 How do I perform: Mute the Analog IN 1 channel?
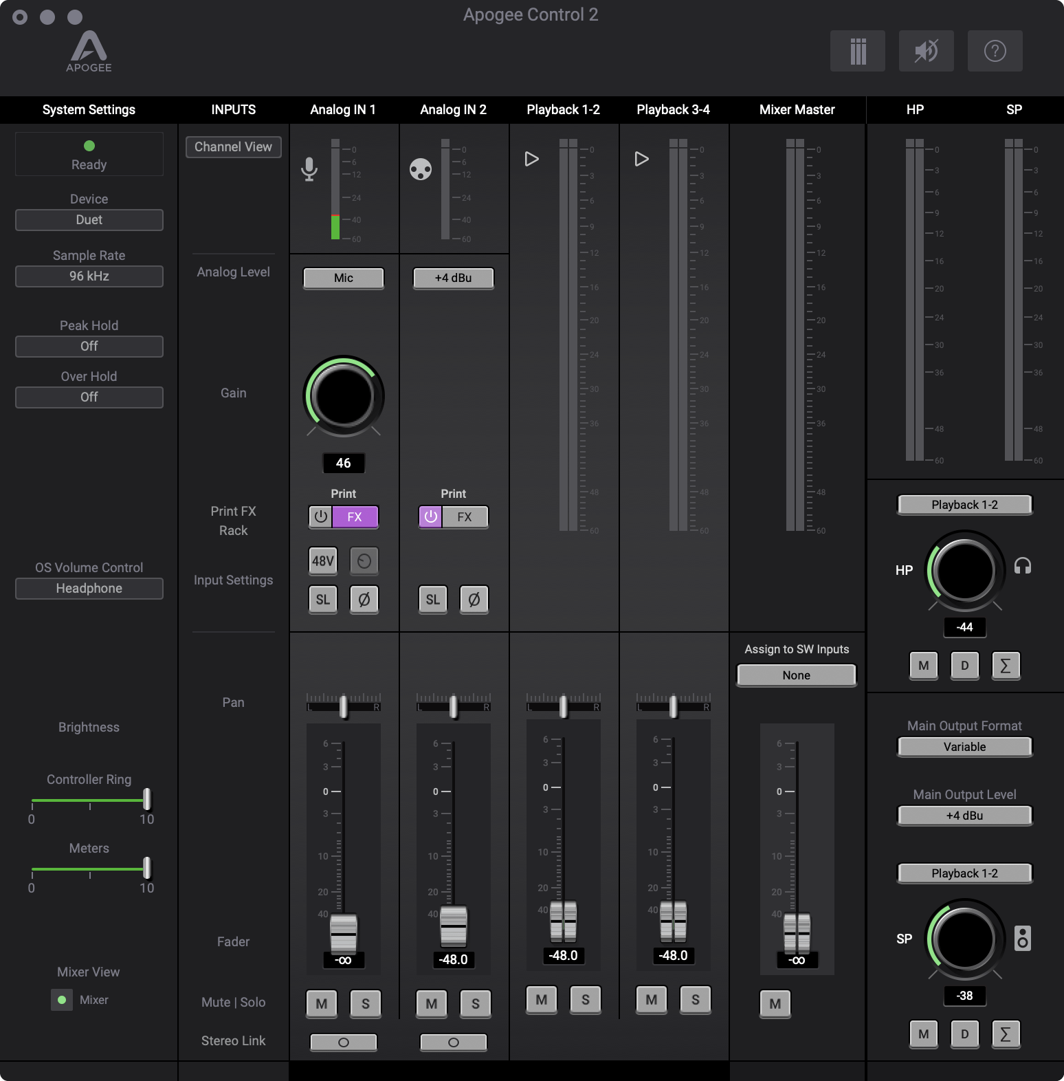pos(322,1003)
